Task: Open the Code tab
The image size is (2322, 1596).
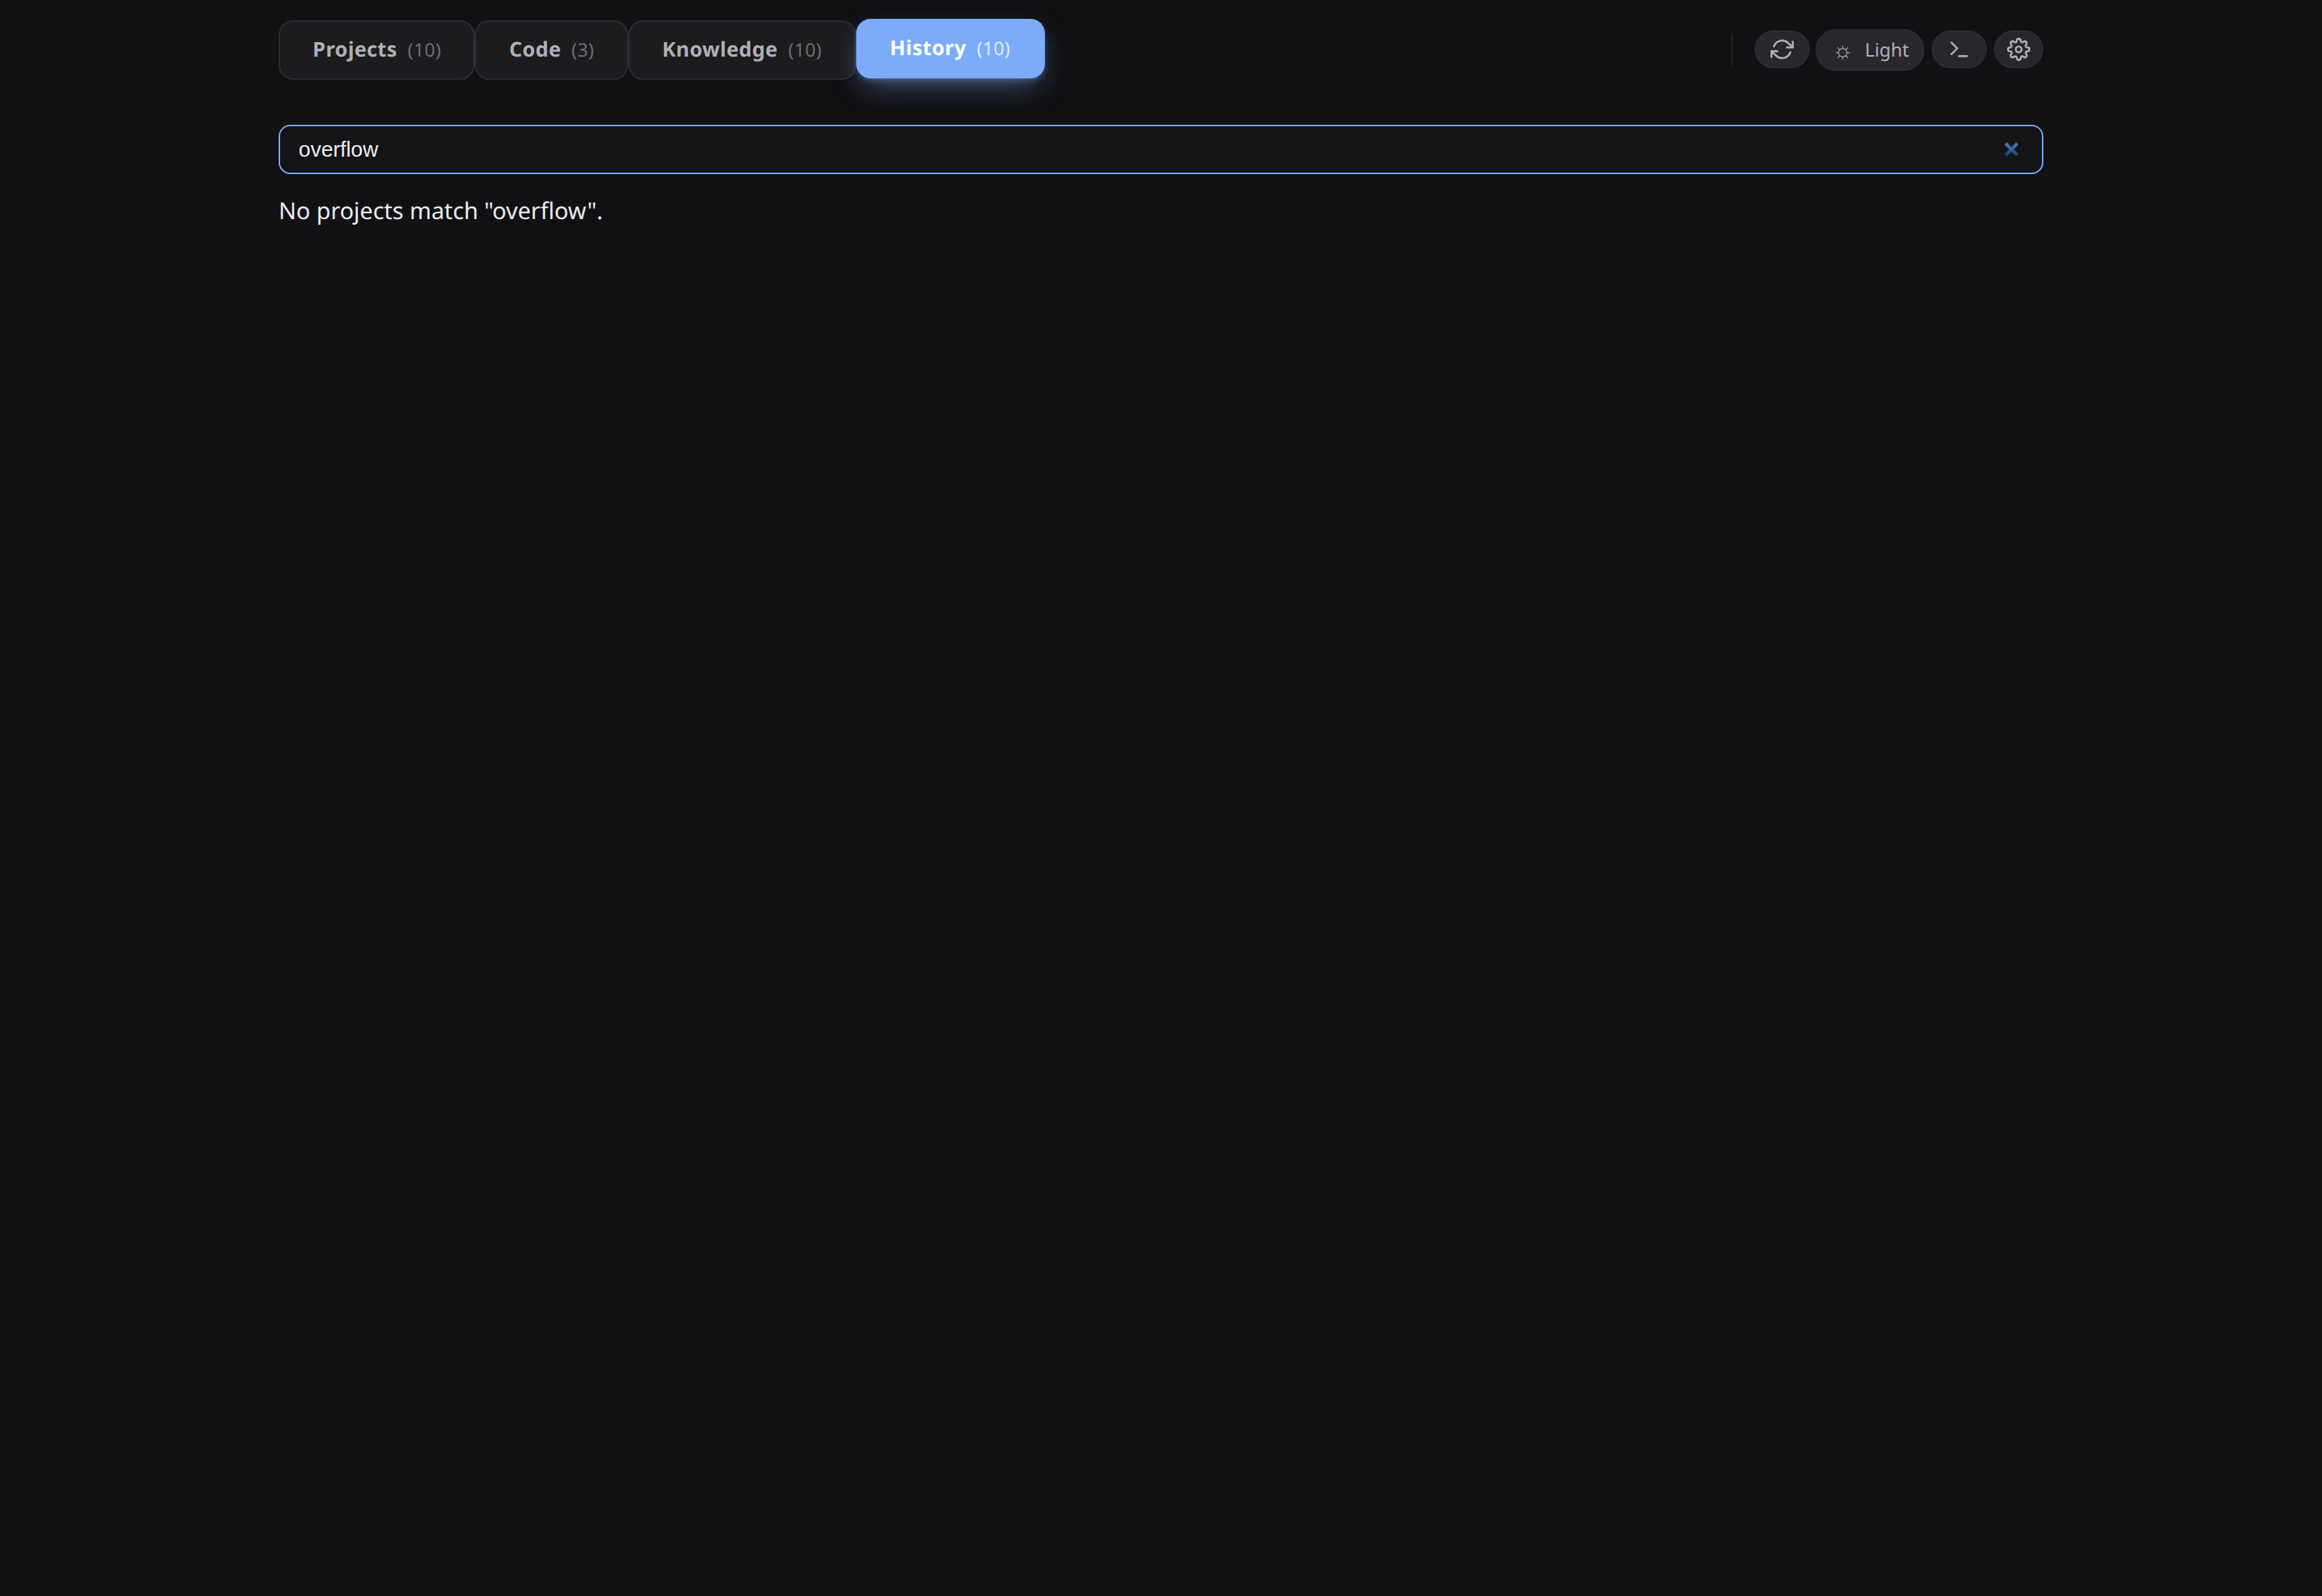Action: (550, 49)
